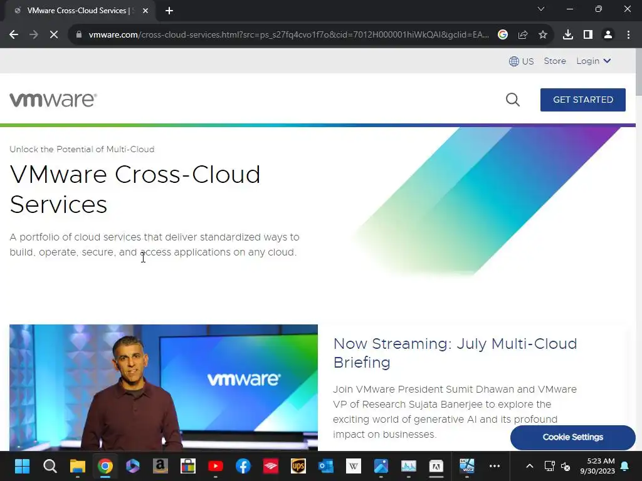Share this page icon
The height and width of the screenshot is (481, 642).
tap(523, 35)
